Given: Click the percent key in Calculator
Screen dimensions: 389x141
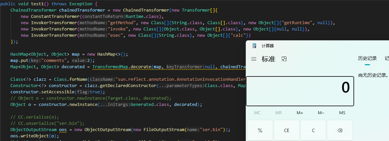Looking at the screenshot, I should 260,130.
